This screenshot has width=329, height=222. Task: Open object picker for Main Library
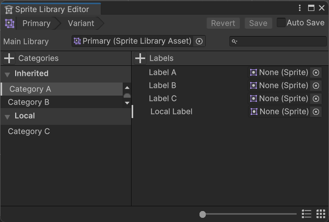pyautogui.click(x=199, y=42)
